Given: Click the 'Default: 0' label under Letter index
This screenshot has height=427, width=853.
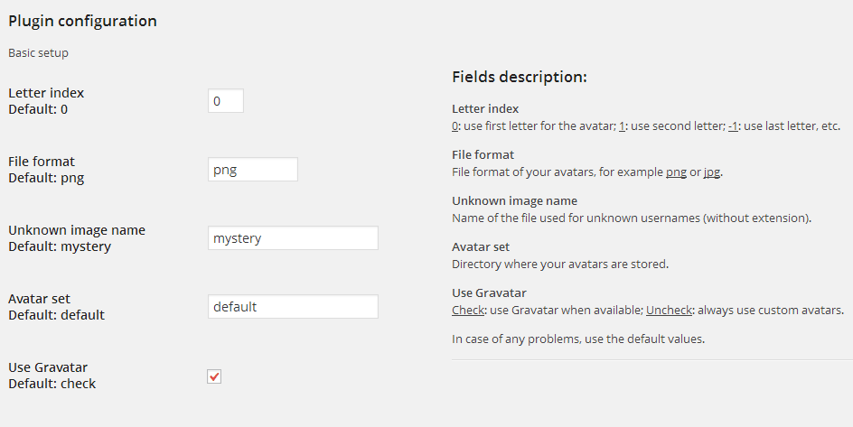Looking at the screenshot, I should pyautogui.click(x=38, y=109).
